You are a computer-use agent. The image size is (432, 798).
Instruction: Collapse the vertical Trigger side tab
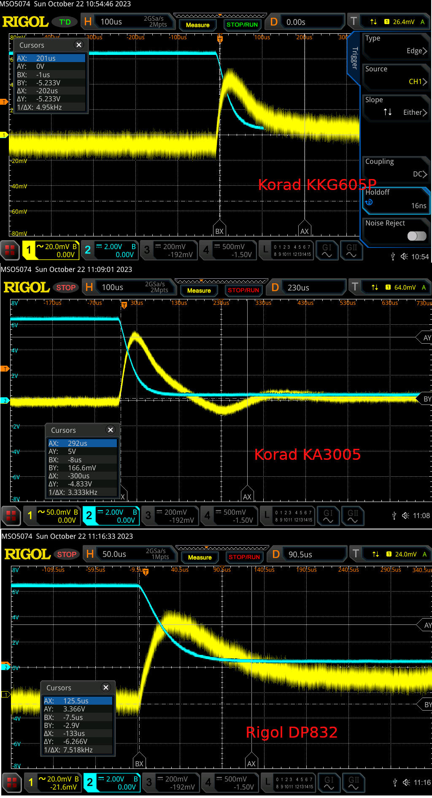pyautogui.click(x=354, y=58)
